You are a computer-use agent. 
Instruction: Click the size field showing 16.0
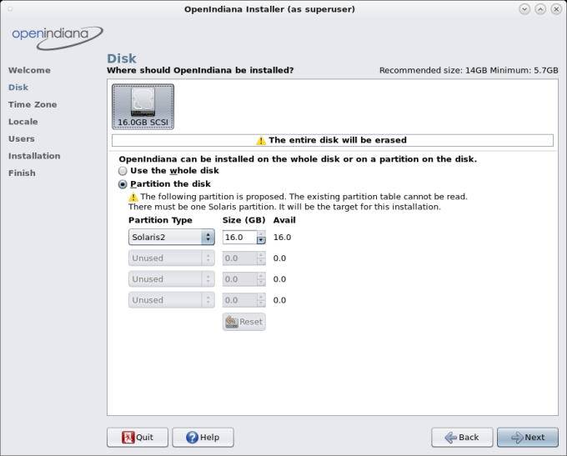click(240, 238)
